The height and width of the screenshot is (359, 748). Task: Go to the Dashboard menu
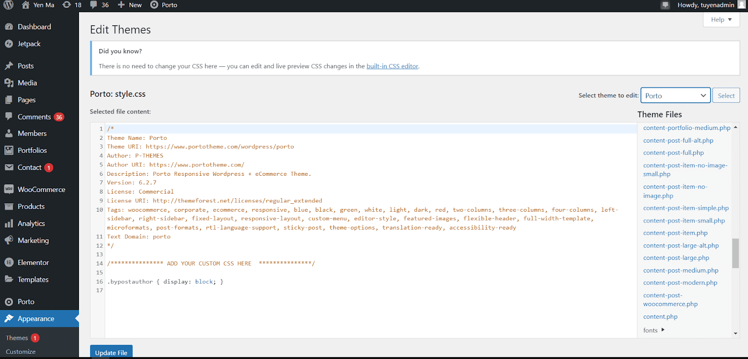[34, 27]
